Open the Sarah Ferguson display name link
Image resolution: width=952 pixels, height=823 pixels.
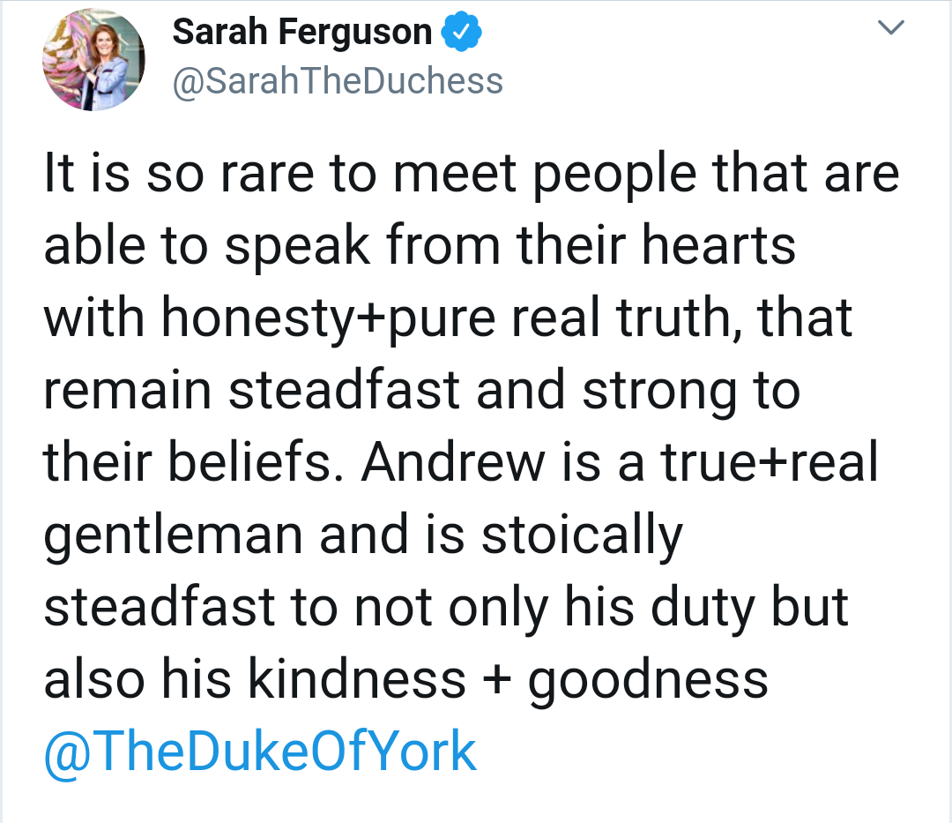[302, 33]
